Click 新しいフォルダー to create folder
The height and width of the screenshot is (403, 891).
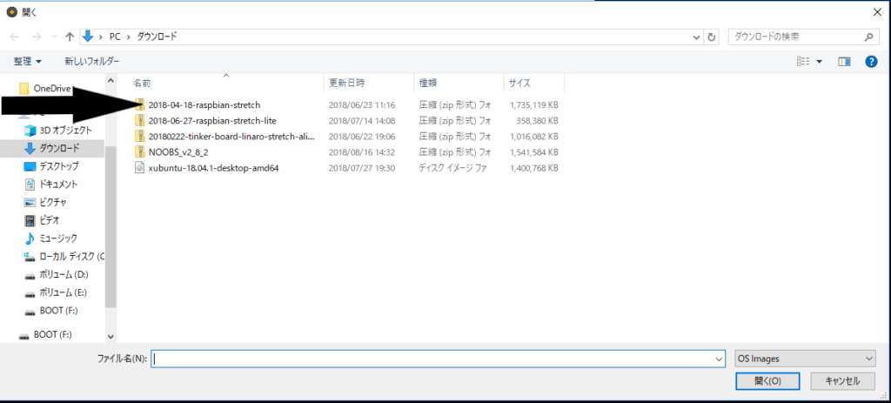tap(91, 62)
